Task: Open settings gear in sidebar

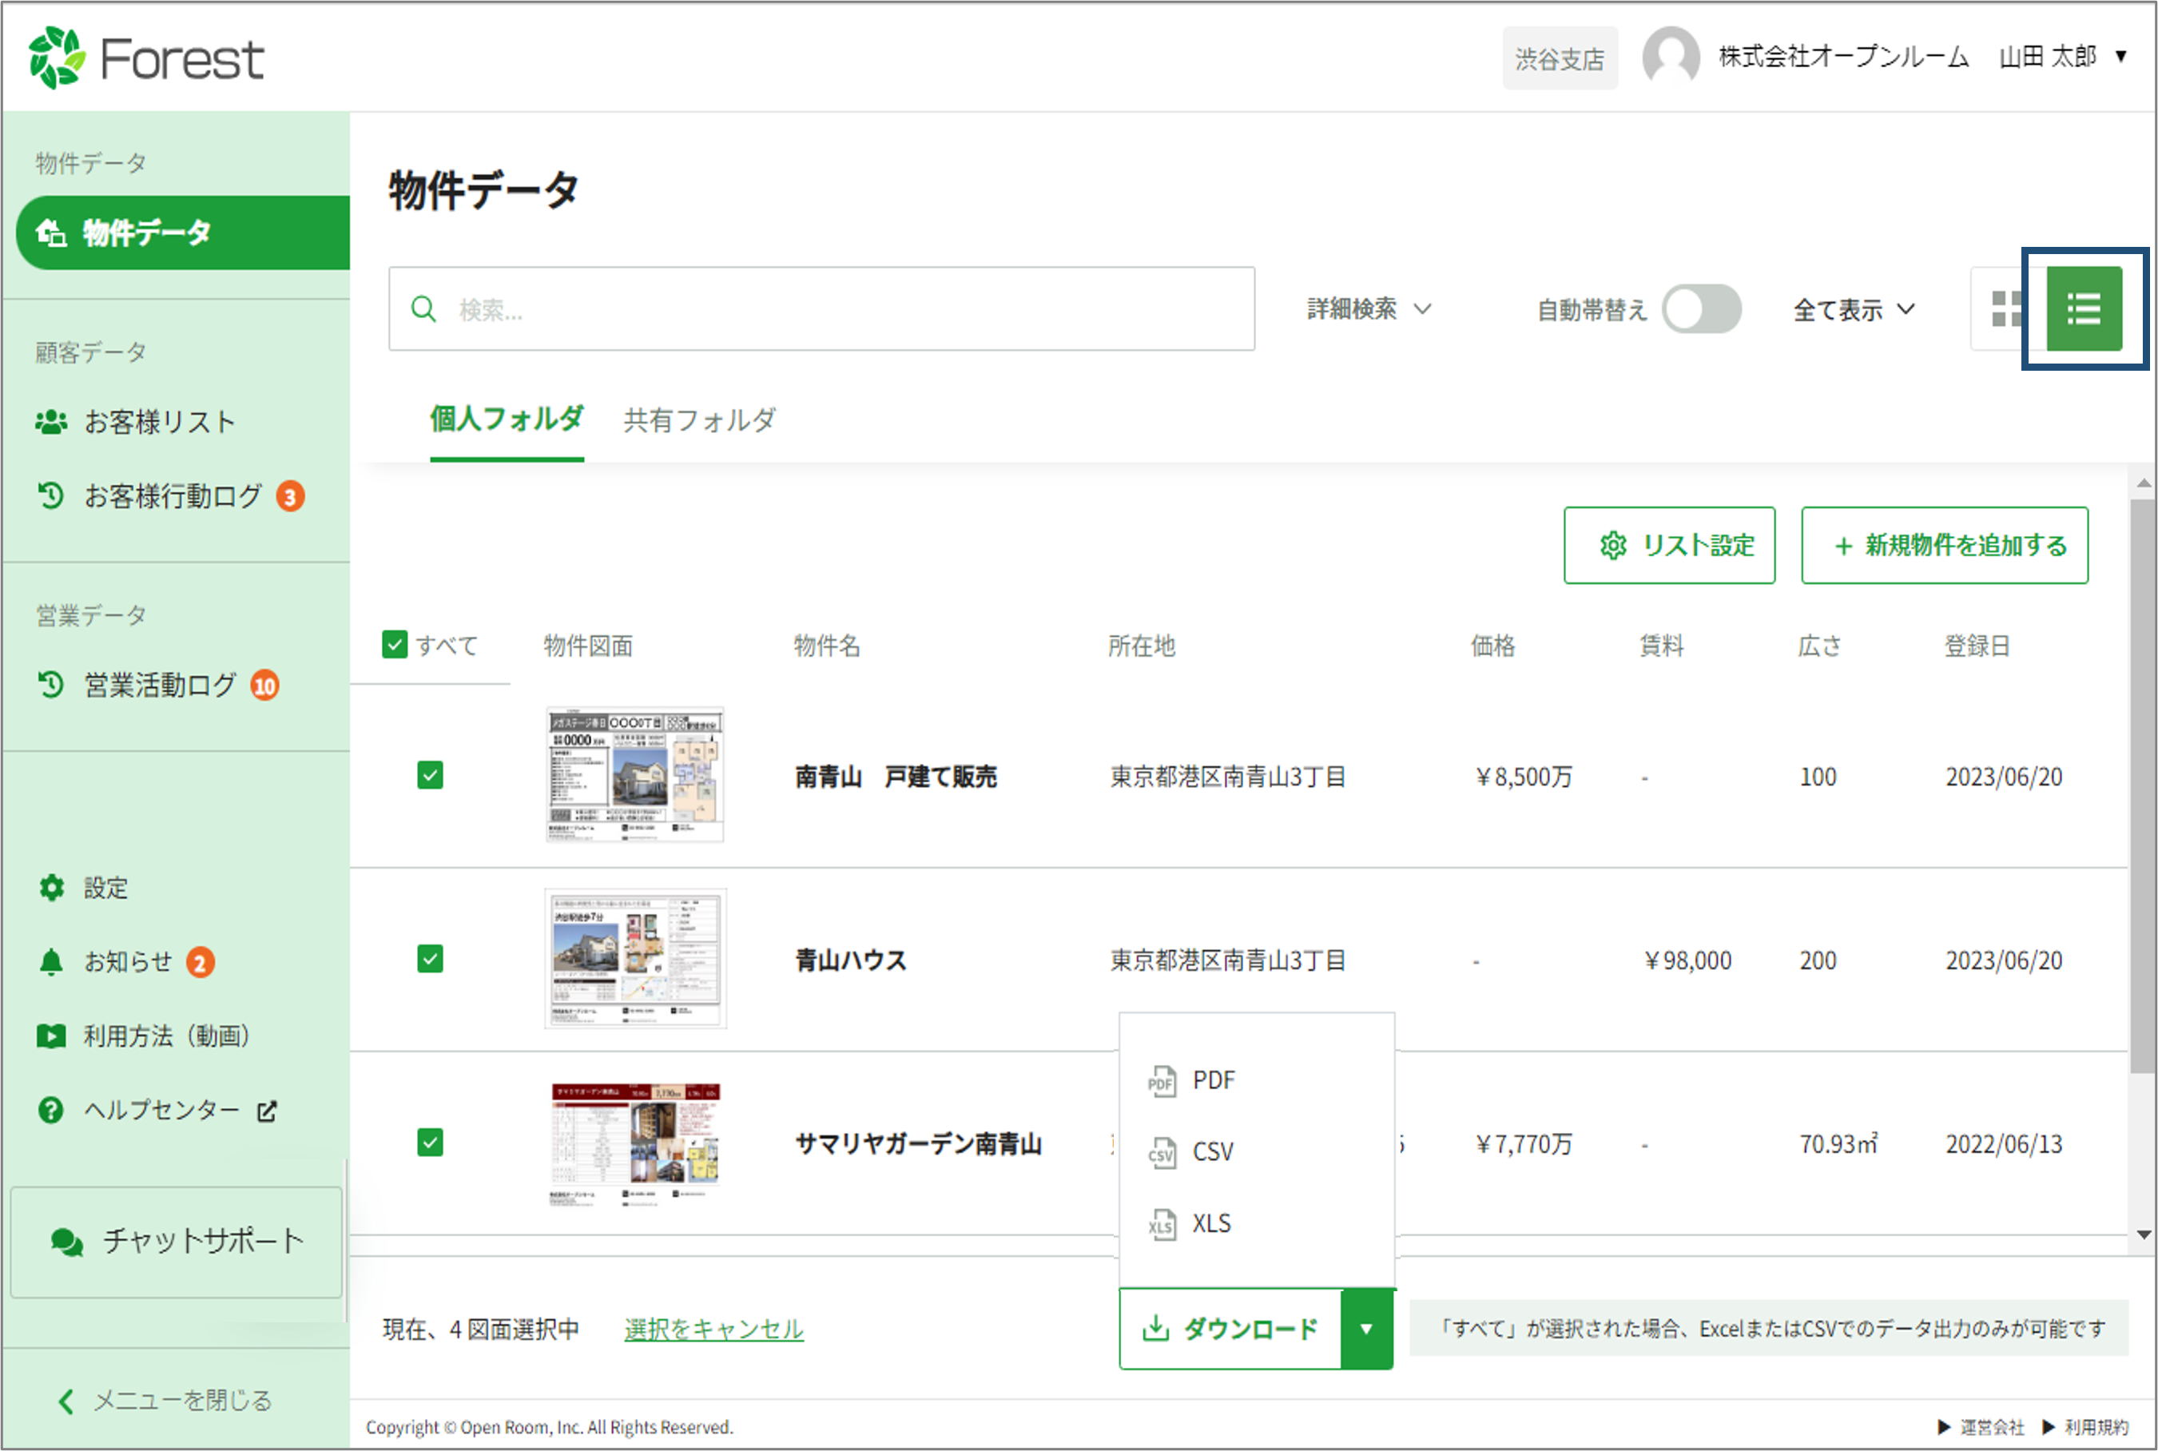Action: (52, 888)
